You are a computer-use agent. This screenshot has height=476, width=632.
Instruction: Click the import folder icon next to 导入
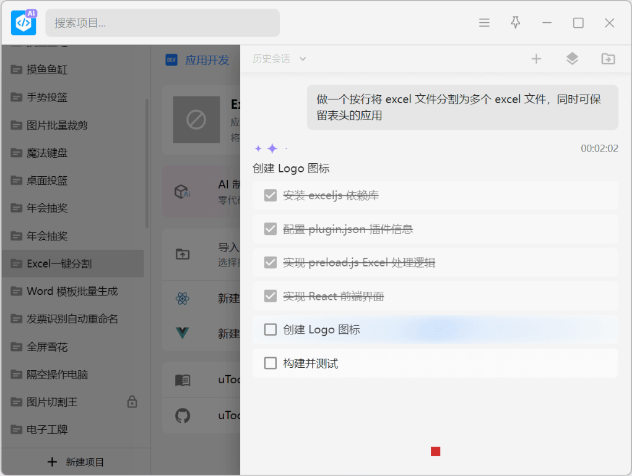pos(182,253)
